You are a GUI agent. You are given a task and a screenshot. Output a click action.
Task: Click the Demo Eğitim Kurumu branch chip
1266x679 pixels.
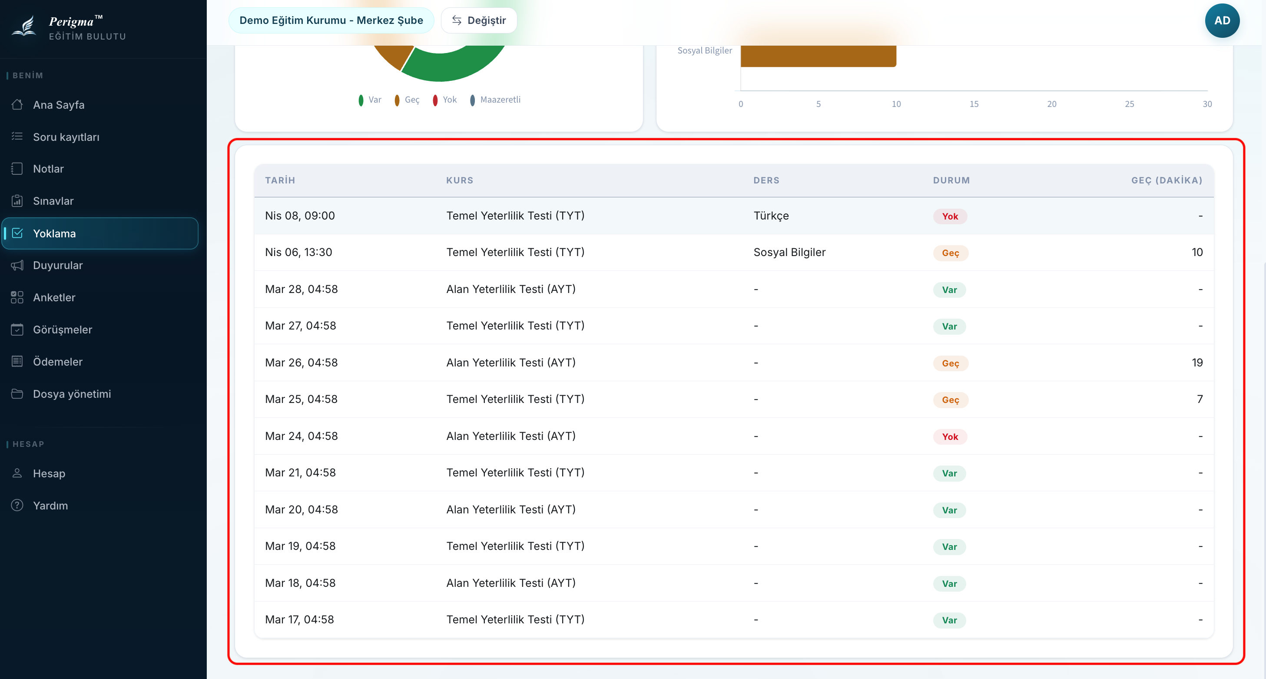331,21
